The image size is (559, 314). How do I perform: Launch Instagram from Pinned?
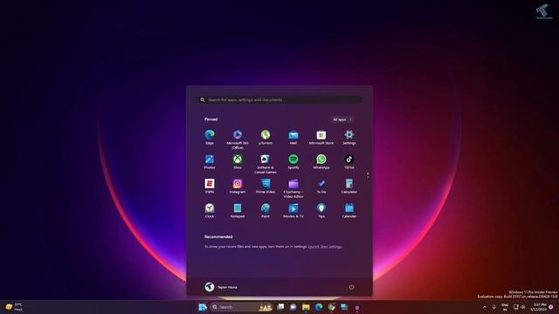pos(238,186)
